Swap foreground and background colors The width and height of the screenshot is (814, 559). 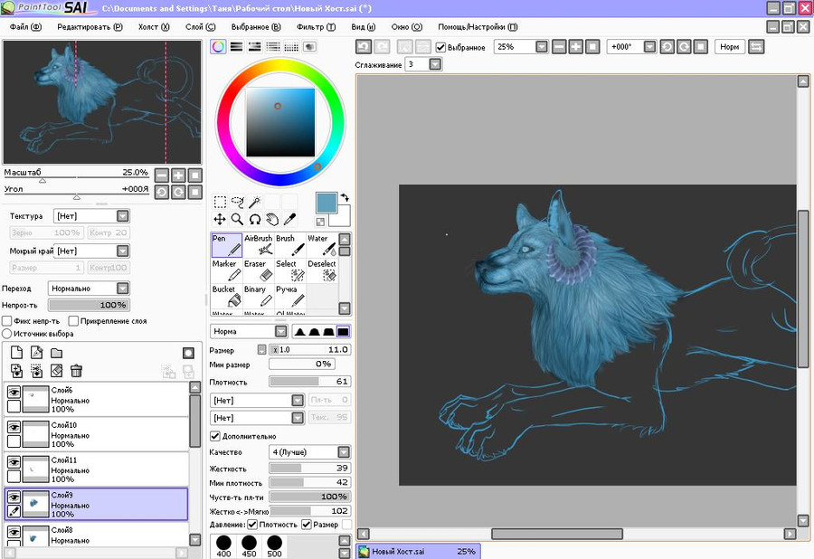pyautogui.click(x=345, y=197)
